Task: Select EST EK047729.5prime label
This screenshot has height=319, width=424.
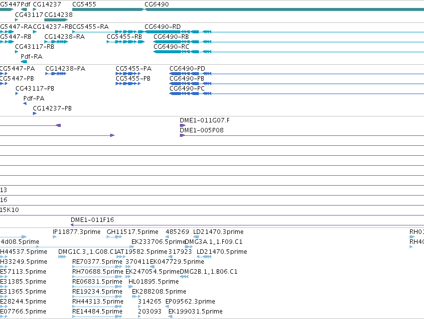Action: [x=177, y=262]
